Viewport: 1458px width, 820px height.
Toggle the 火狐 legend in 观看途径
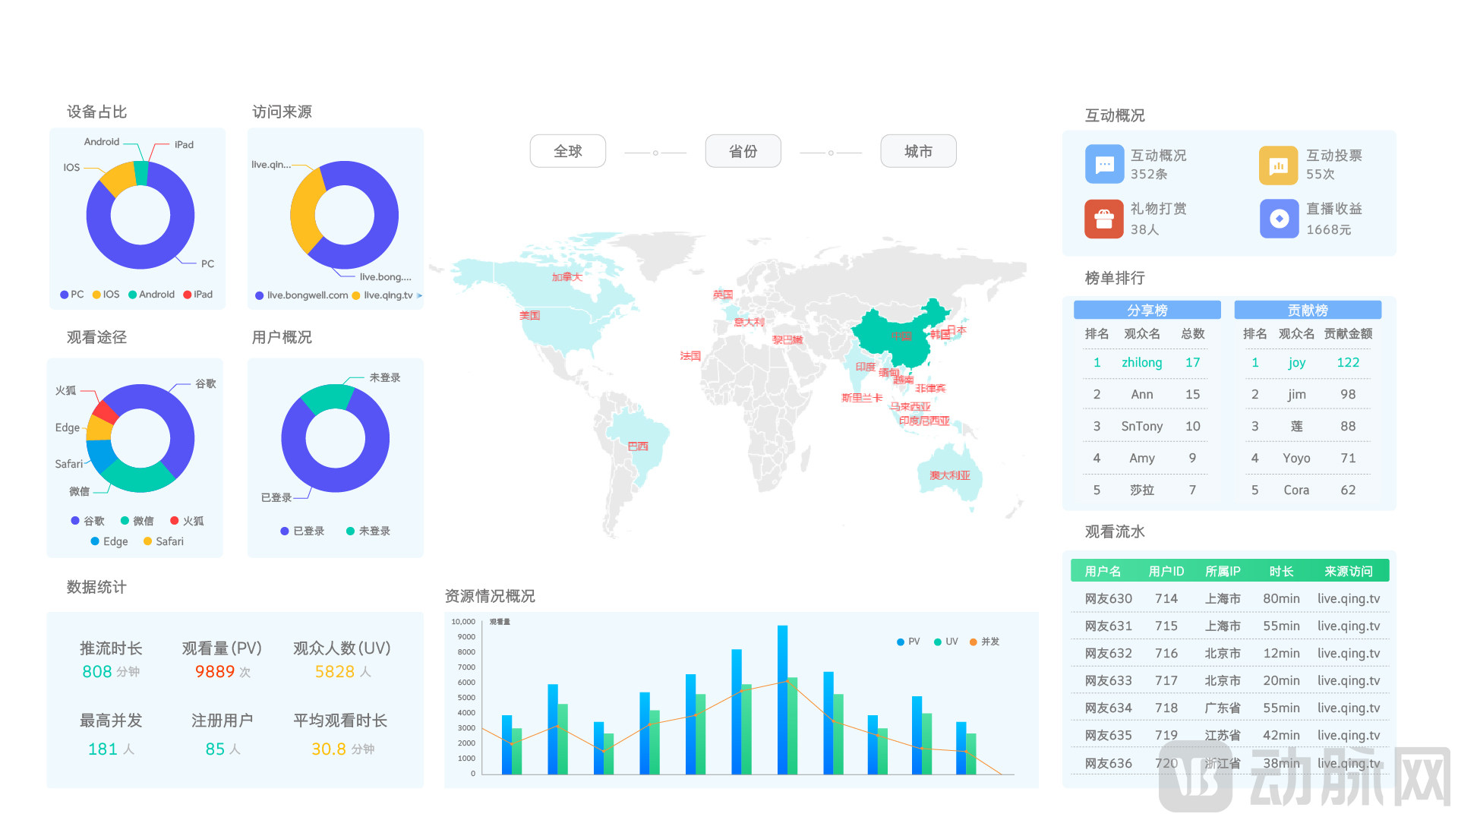pyautogui.click(x=187, y=521)
